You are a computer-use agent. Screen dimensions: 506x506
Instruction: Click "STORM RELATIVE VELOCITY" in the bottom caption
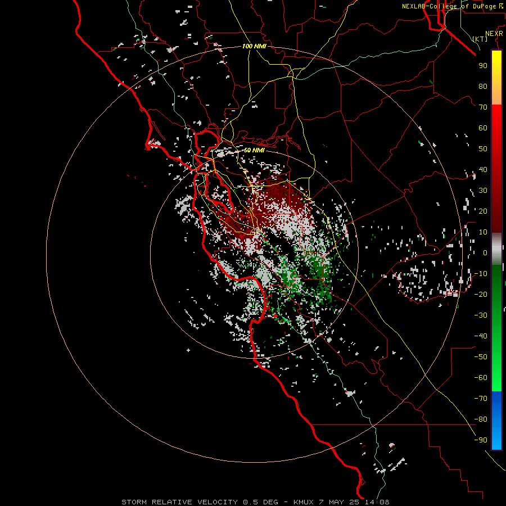pyautogui.click(x=179, y=502)
